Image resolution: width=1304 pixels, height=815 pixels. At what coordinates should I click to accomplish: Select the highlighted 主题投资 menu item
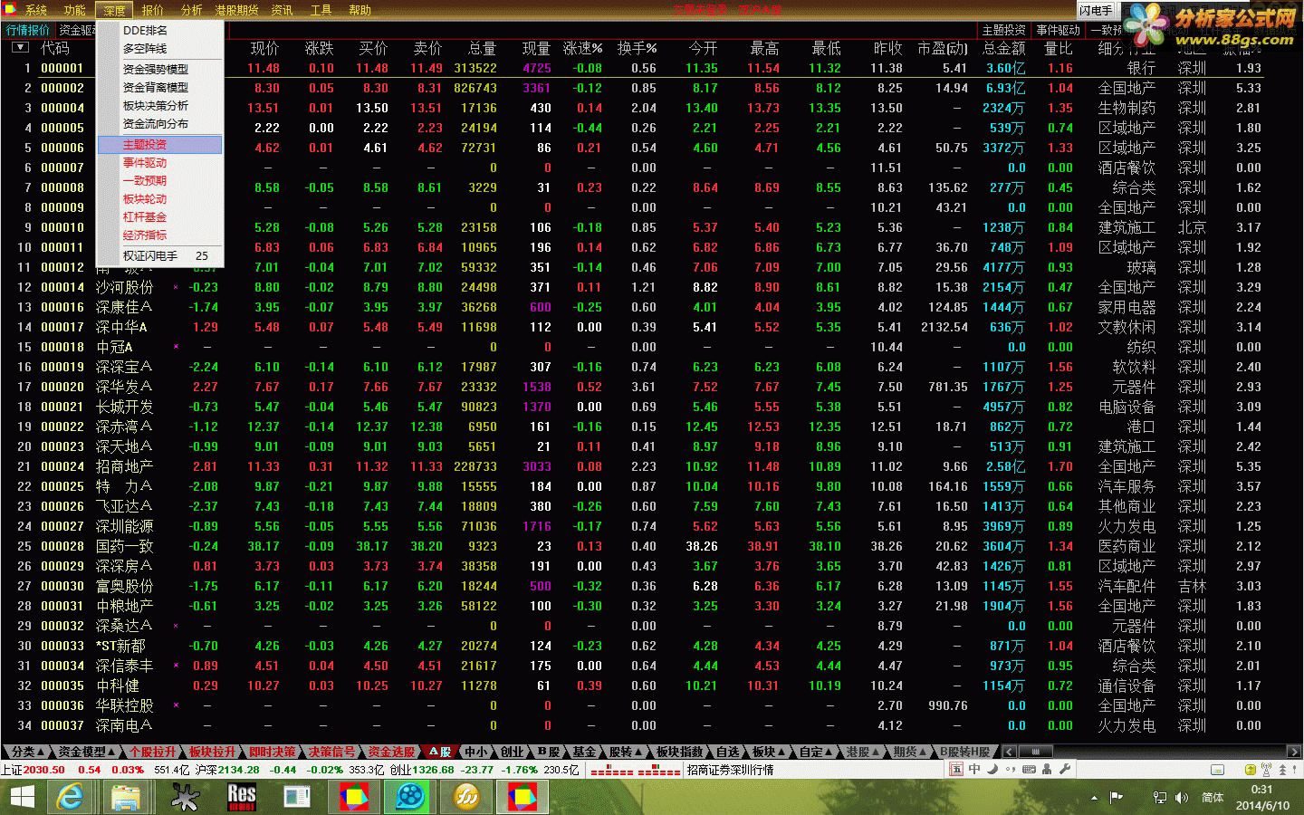(159, 144)
